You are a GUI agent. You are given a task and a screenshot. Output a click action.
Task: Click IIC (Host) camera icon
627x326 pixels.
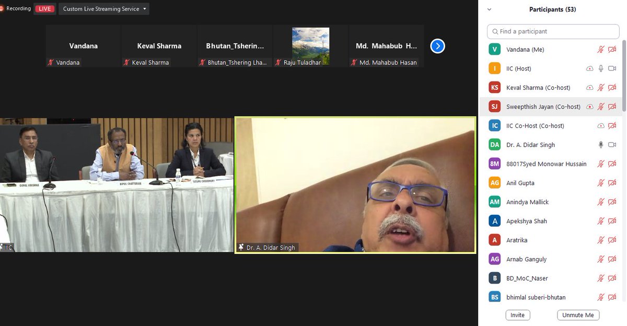[x=612, y=68]
